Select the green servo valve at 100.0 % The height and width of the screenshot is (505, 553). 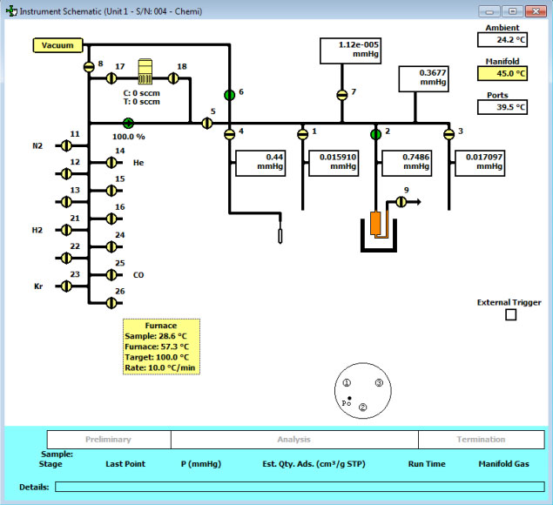(128, 123)
